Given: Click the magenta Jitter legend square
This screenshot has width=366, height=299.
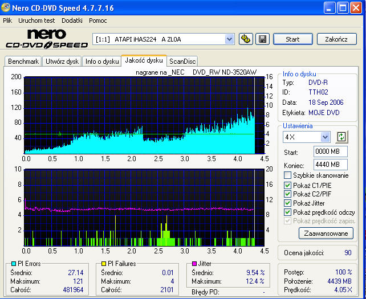Looking at the screenshot, I should coord(194,264).
